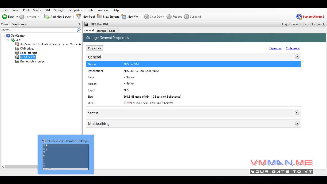
Task: Click the Collapse all link
Action: 293,48
